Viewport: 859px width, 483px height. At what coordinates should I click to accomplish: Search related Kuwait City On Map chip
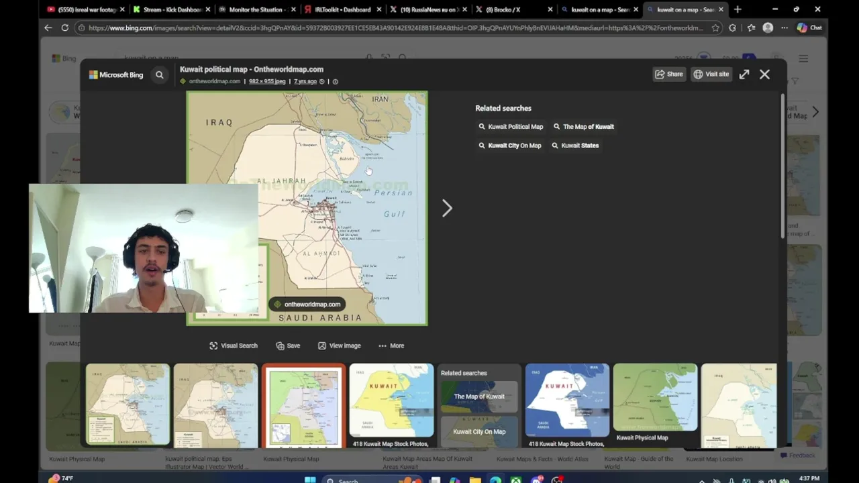pos(509,145)
